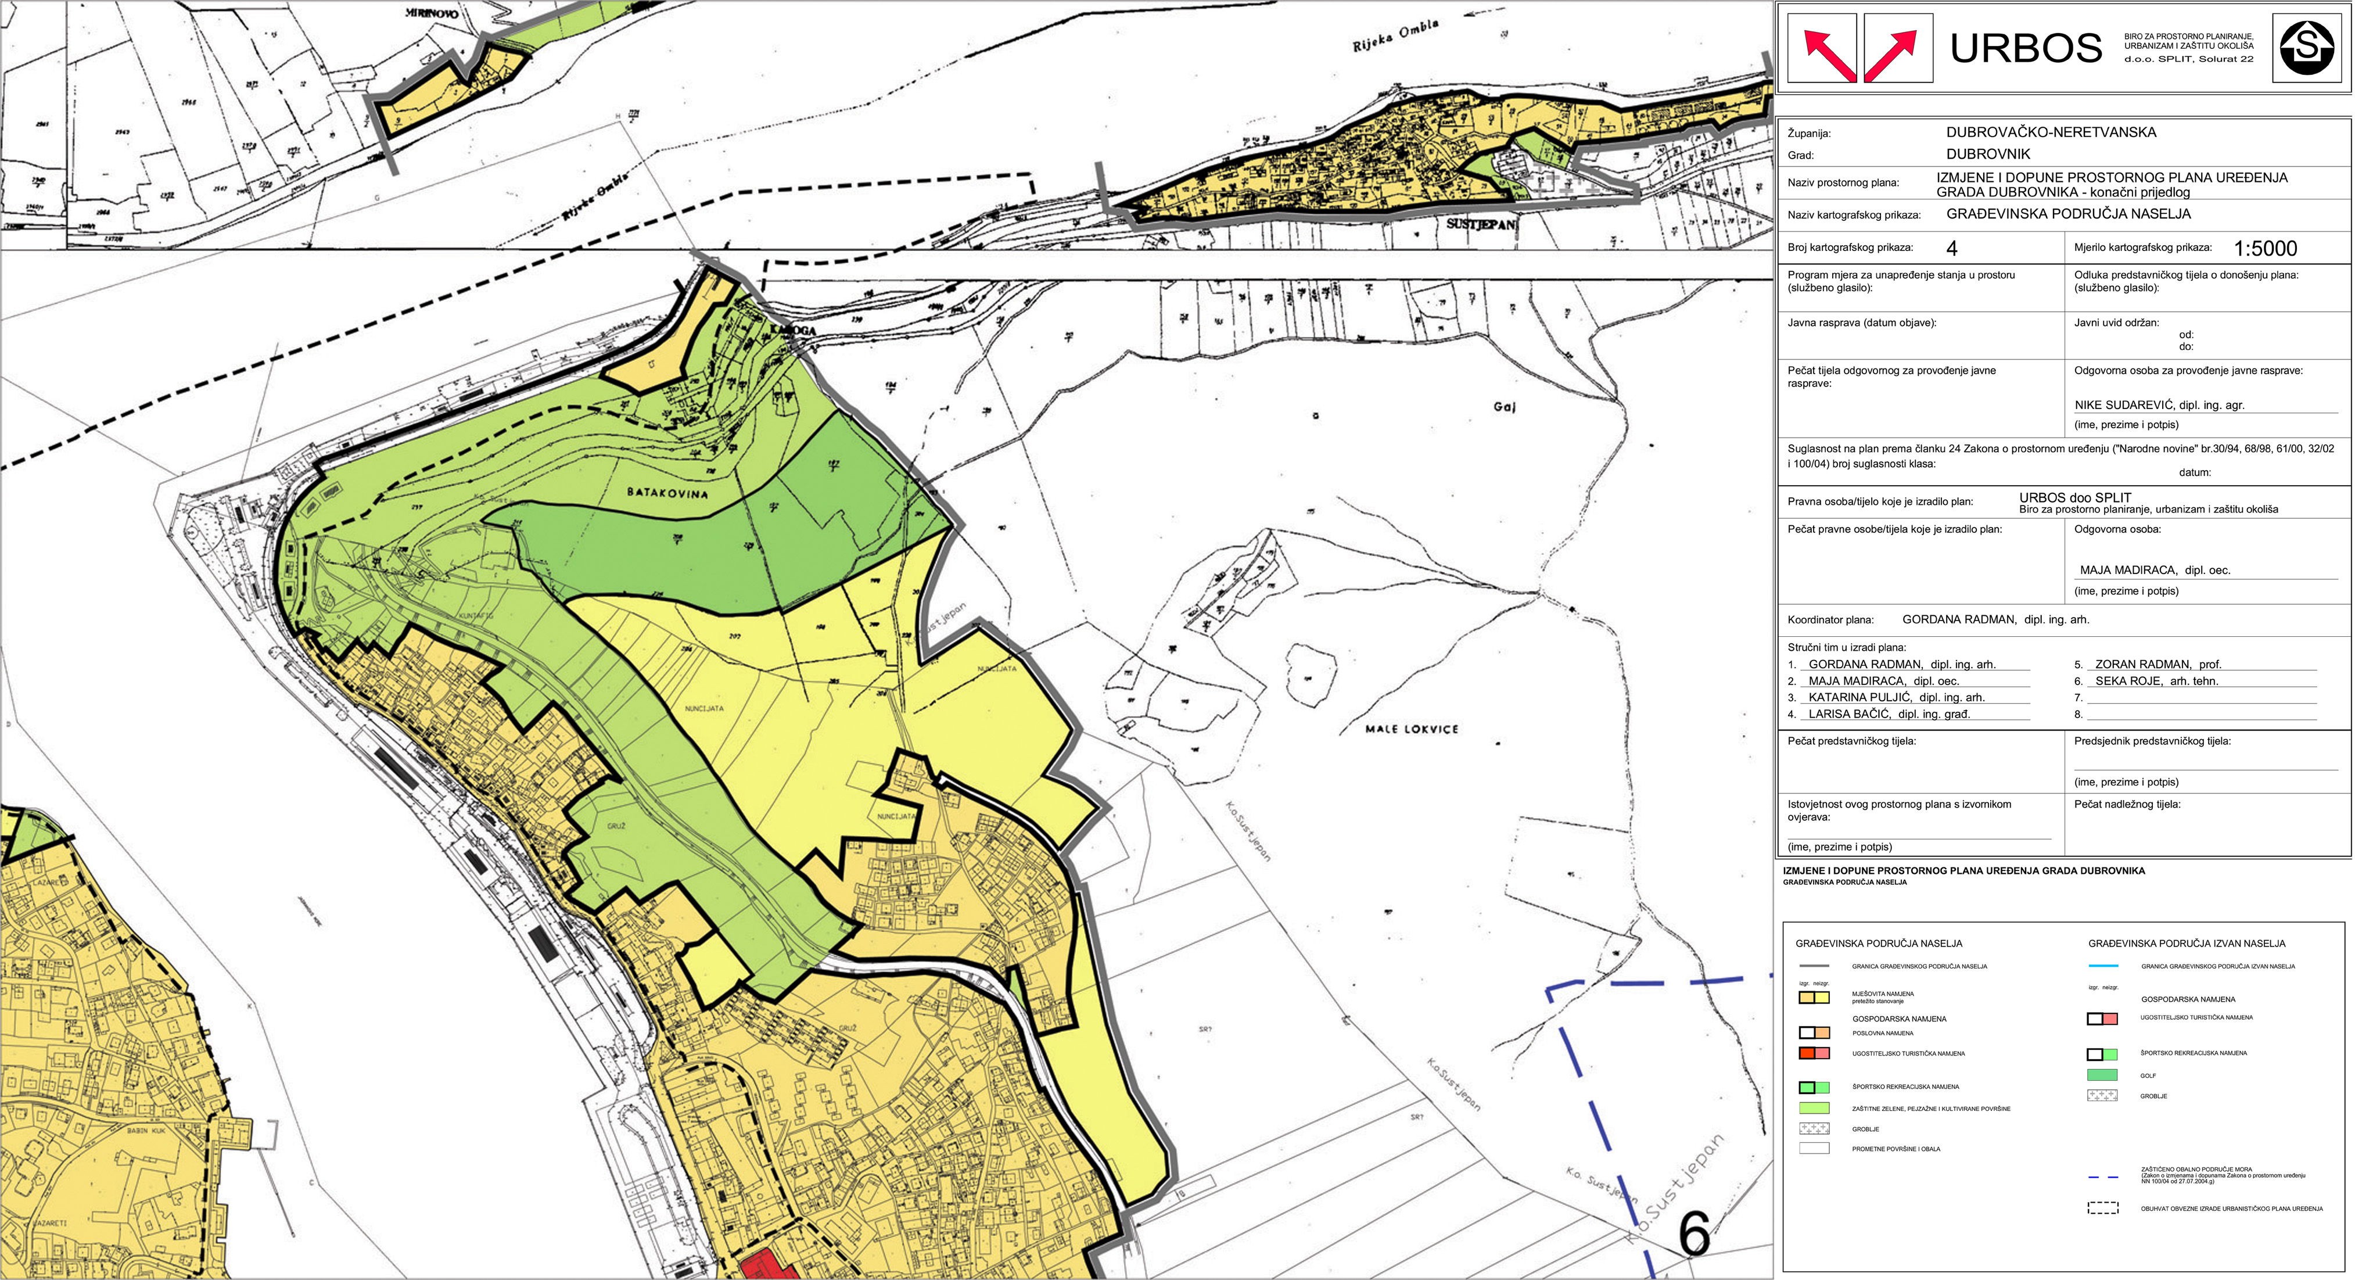Click the Golf green legend swatch
The width and height of the screenshot is (2355, 1280).
pos(2103,1075)
